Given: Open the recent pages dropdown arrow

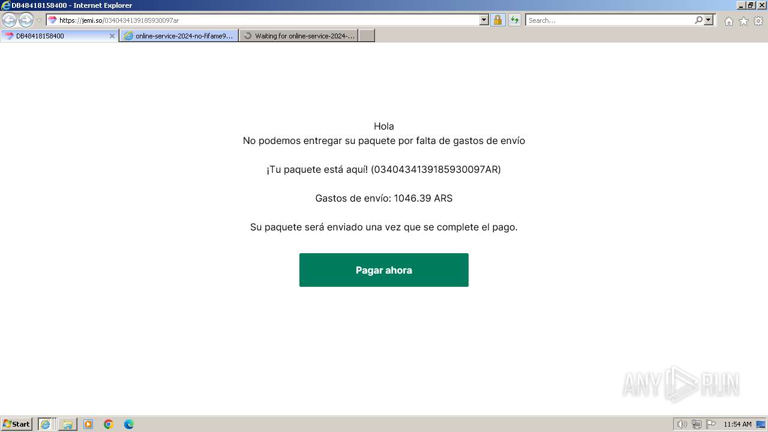Looking at the screenshot, I should click(40, 20).
